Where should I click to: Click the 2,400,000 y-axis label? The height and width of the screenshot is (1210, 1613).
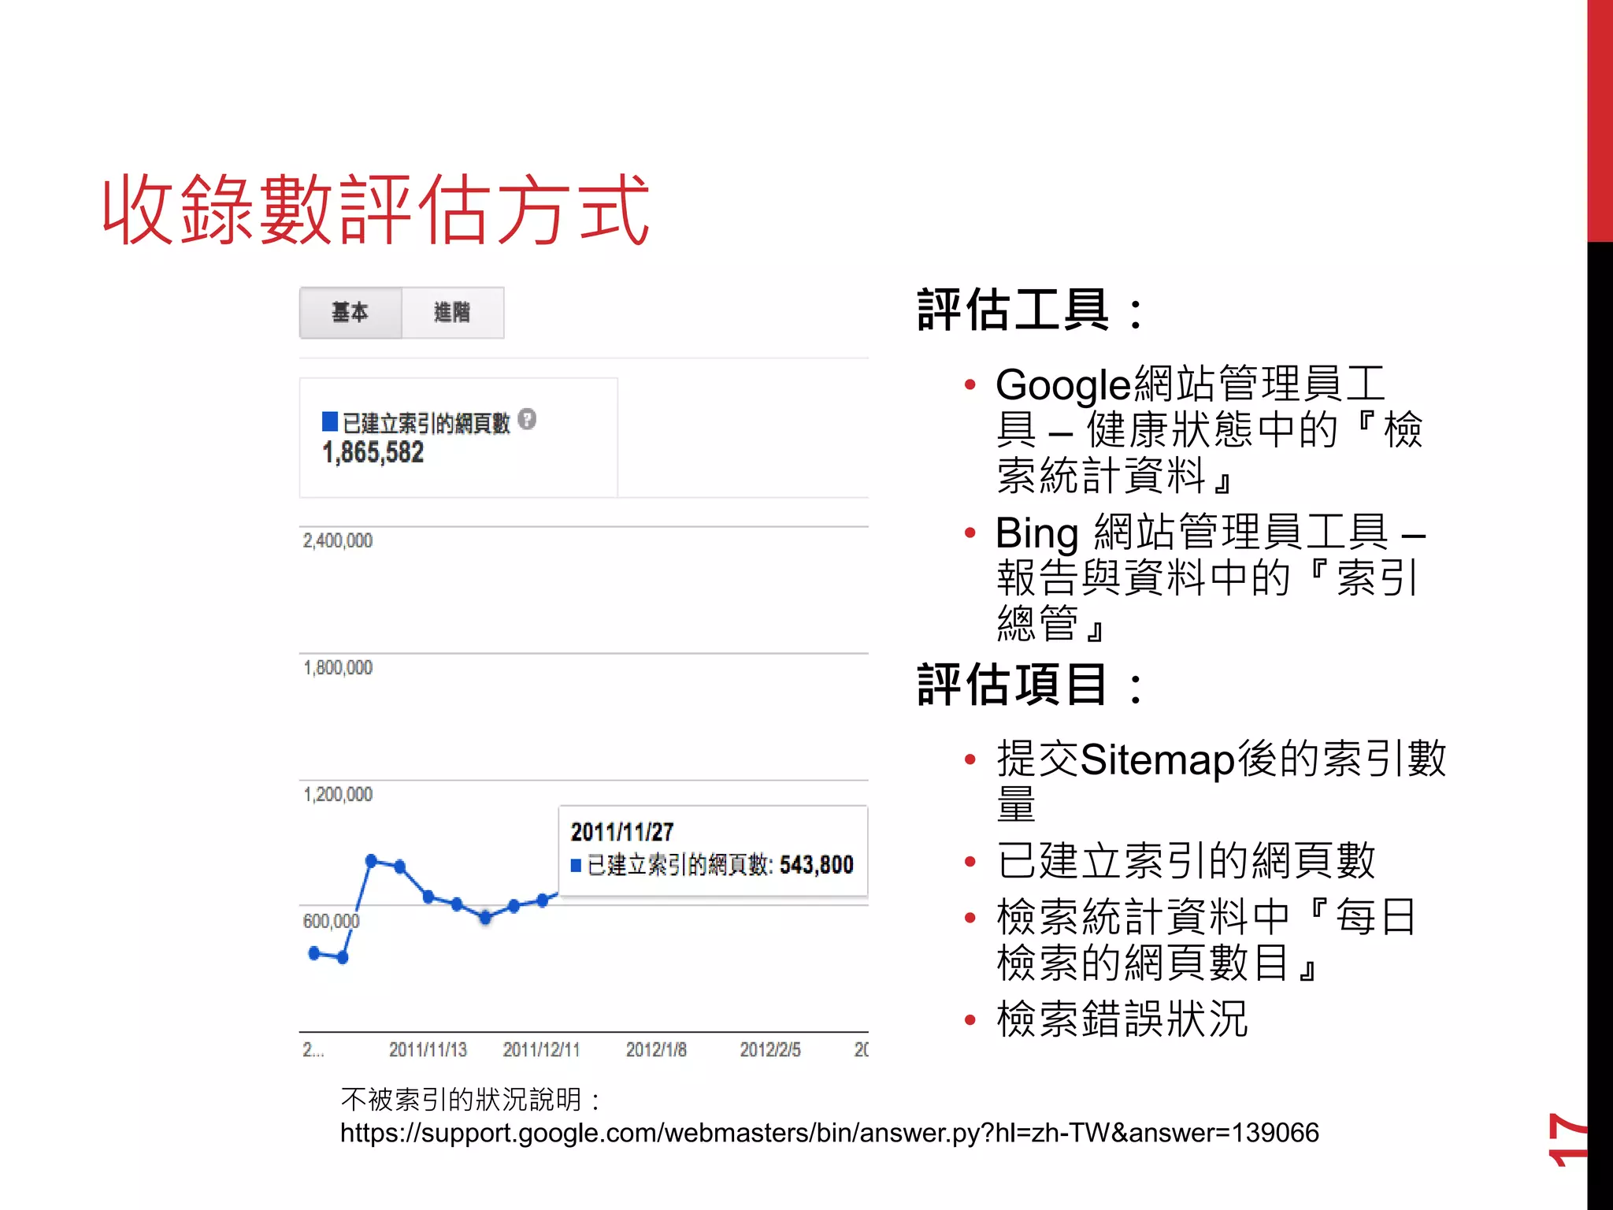[x=338, y=540]
